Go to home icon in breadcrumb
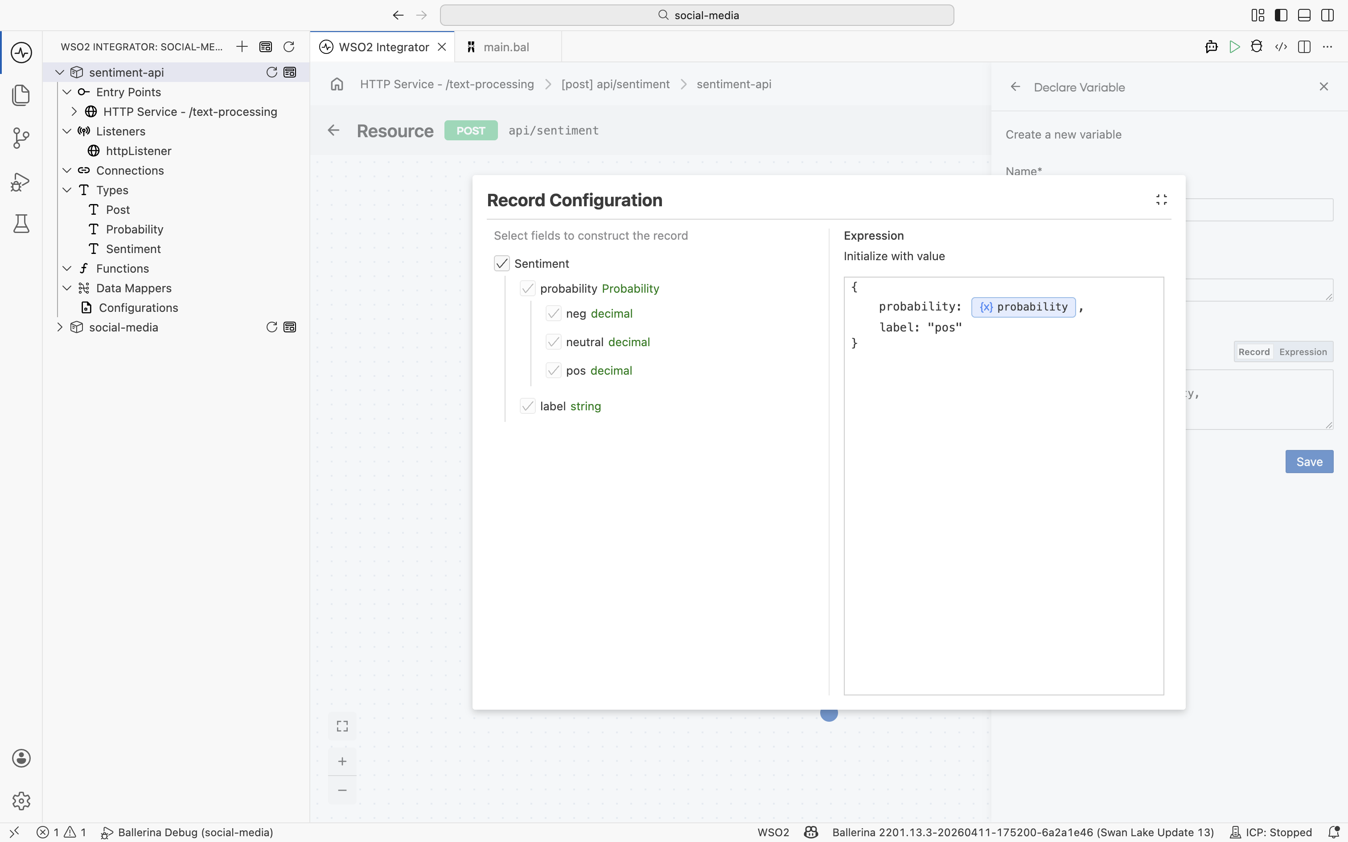The image size is (1348, 842). point(337,84)
